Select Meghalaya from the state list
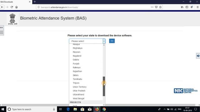 pyautogui.click(x=77, y=48)
